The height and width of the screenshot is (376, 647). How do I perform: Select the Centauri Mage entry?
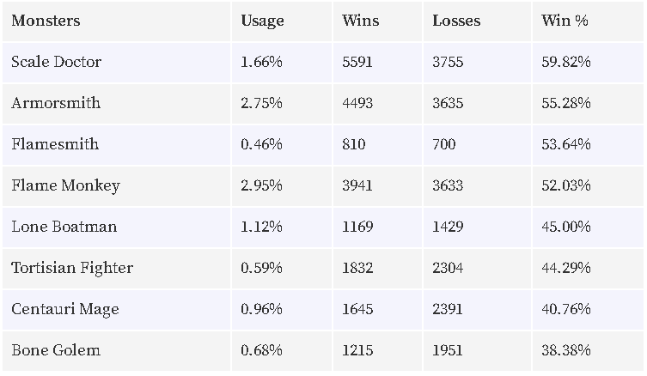point(65,309)
